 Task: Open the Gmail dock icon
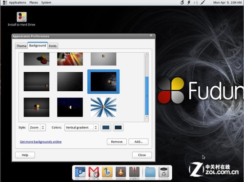coord(94,172)
